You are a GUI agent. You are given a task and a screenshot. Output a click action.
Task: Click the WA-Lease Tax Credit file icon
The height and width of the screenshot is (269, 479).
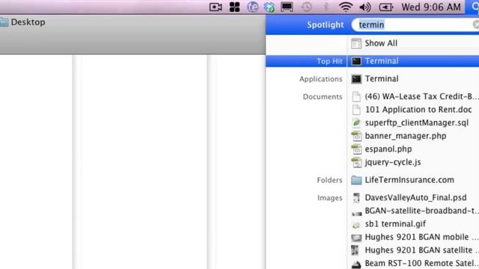[356, 96]
